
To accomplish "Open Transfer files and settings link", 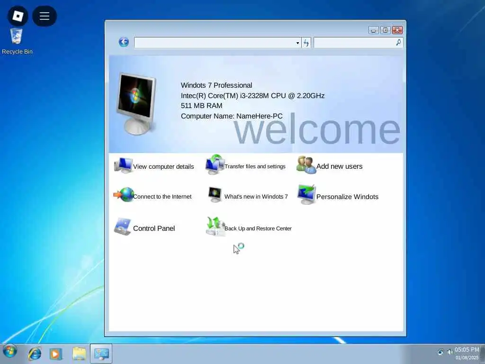I will (x=255, y=166).
